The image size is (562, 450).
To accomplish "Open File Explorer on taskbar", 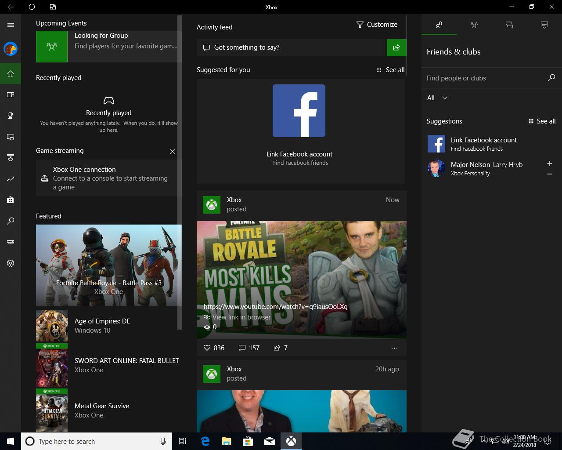I will point(227,441).
